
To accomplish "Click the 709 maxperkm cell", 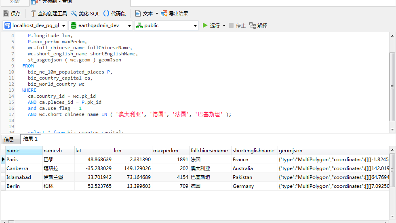I will click(171, 186).
